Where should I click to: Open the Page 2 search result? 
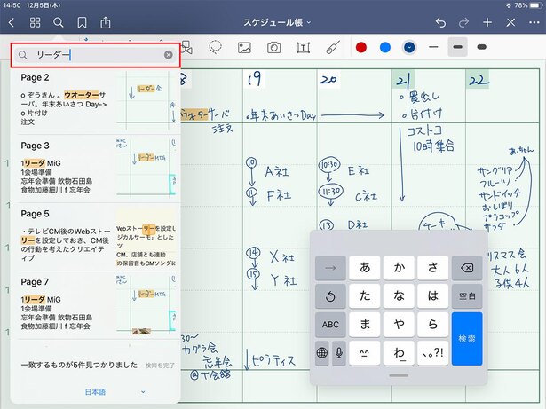(x=98, y=100)
